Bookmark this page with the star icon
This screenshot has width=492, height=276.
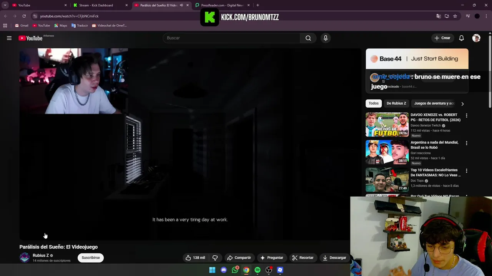coord(455,16)
